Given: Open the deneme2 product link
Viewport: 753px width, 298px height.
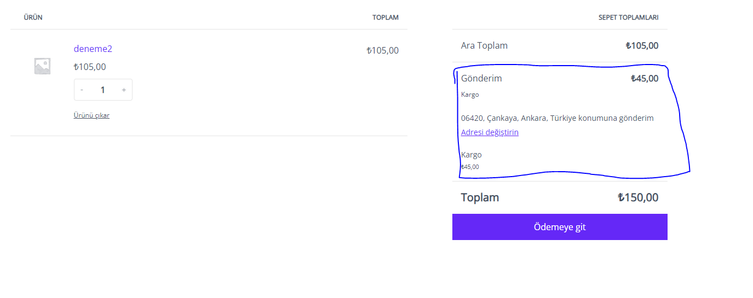Looking at the screenshot, I should [93, 49].
